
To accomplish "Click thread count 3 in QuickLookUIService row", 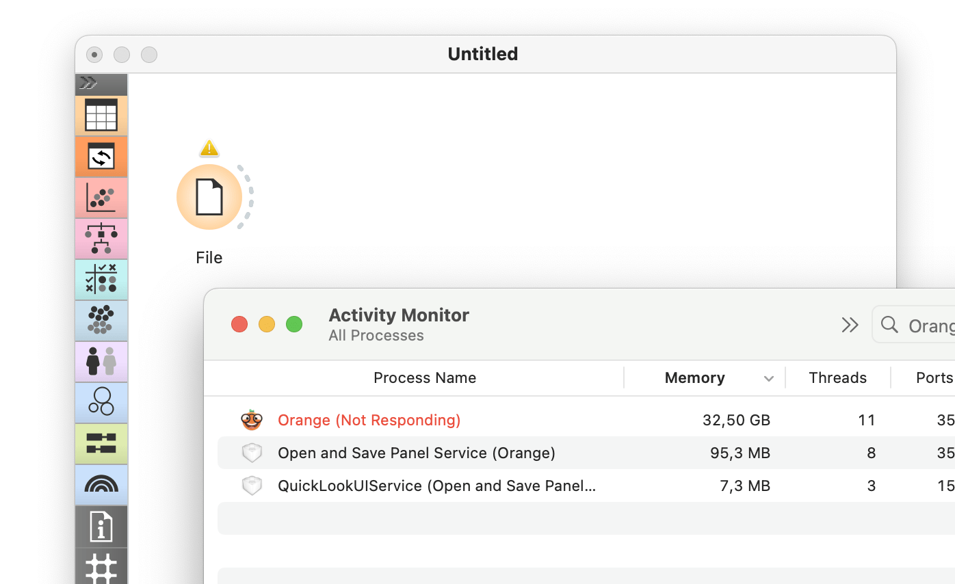I will [x=871, y=486].
